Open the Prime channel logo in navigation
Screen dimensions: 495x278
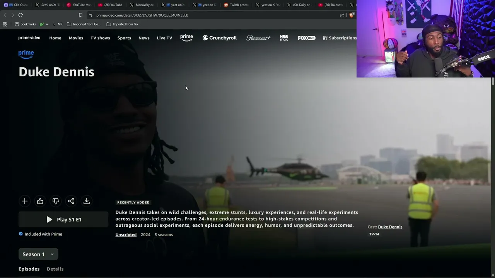click(186, 38)
